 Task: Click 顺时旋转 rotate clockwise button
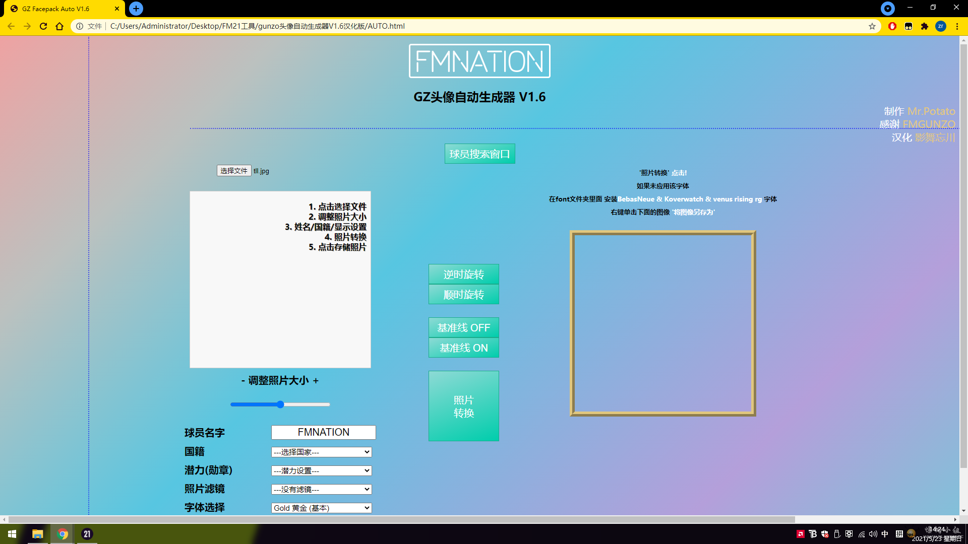point(463,294)
